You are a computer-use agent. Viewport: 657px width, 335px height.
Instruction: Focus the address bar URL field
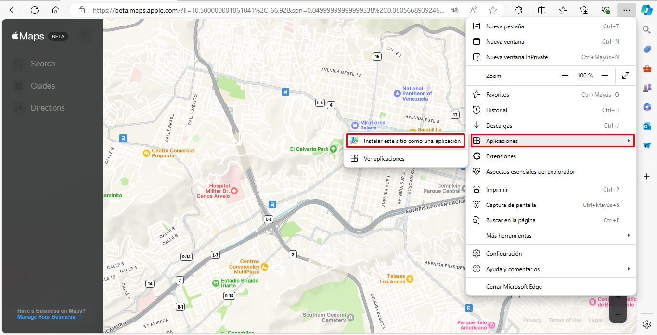point(269,10)
